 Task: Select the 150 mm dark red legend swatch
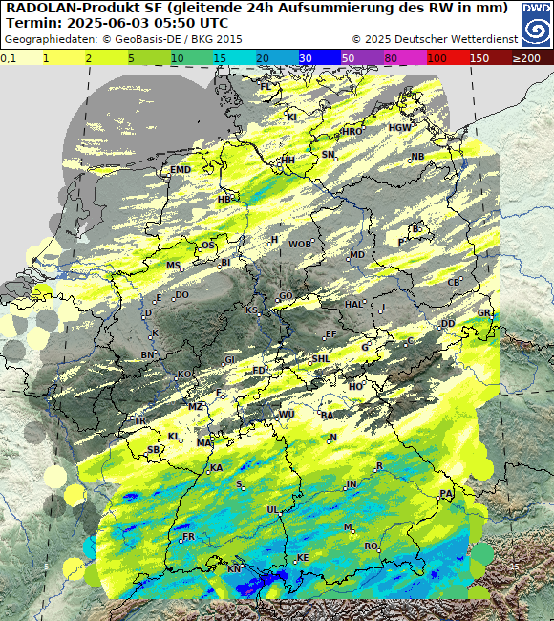[x=490, y=58]
